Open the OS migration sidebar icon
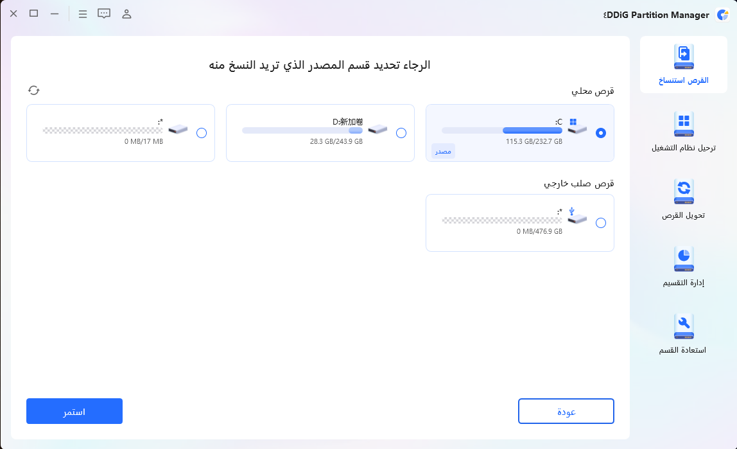 pos(683,125)
